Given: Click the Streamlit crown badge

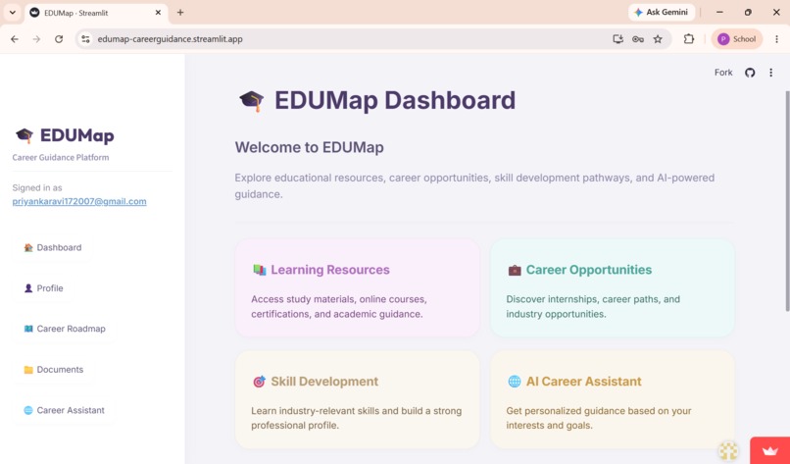Looking at the screenshot, I should pyautogui.click(x=769, y=450).
